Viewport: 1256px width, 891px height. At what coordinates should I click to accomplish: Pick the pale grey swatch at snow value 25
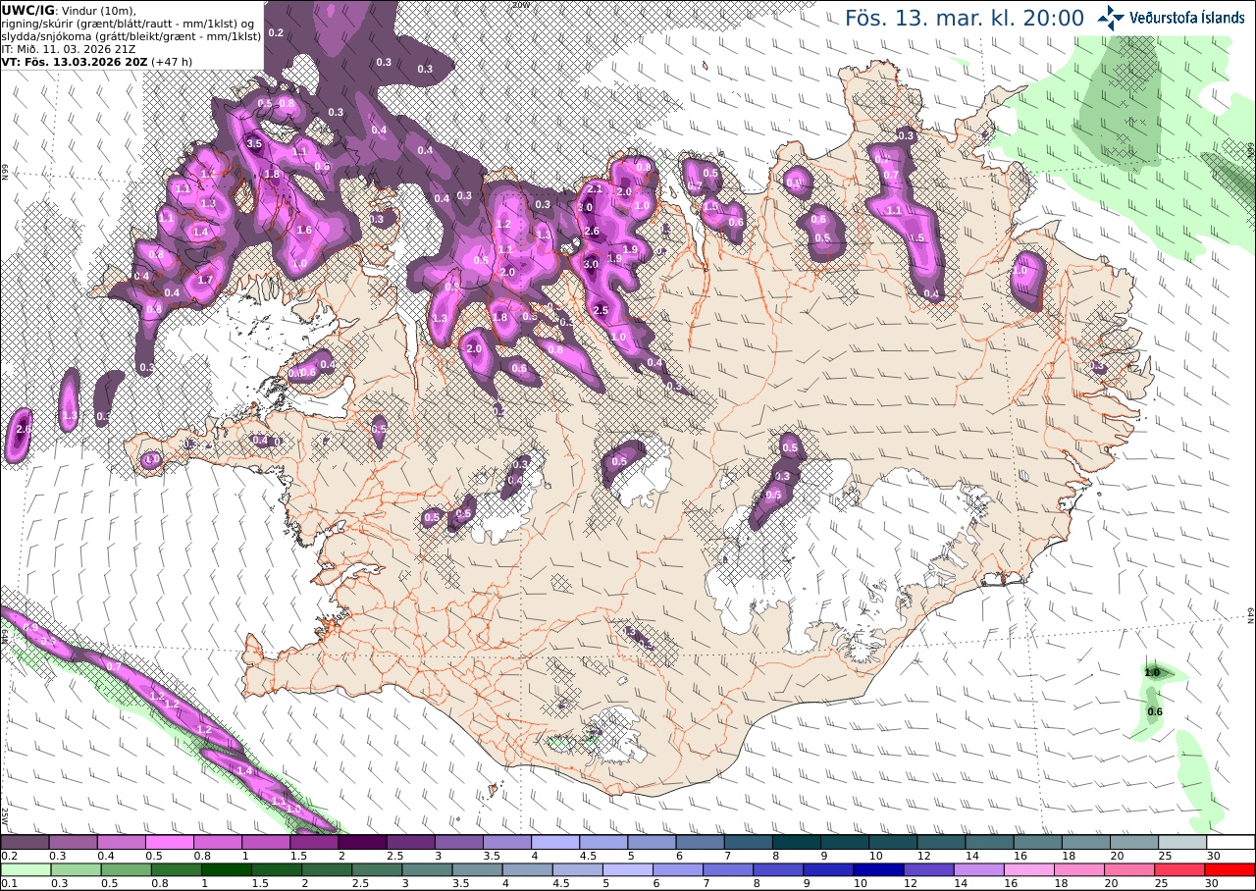tap(1183, 842)
